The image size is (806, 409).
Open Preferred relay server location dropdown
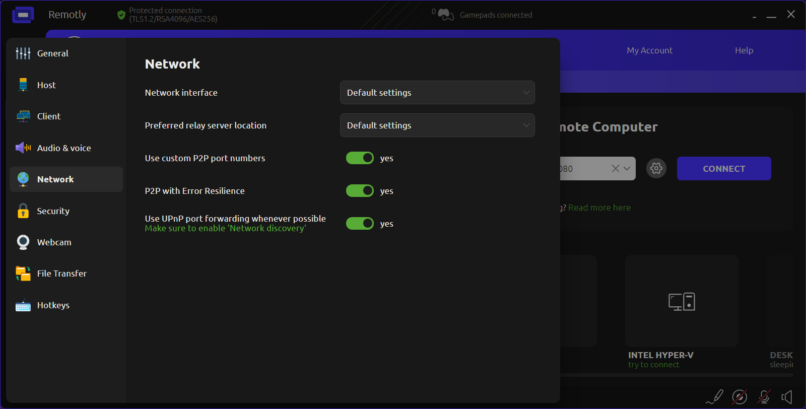tap(437, 125)
